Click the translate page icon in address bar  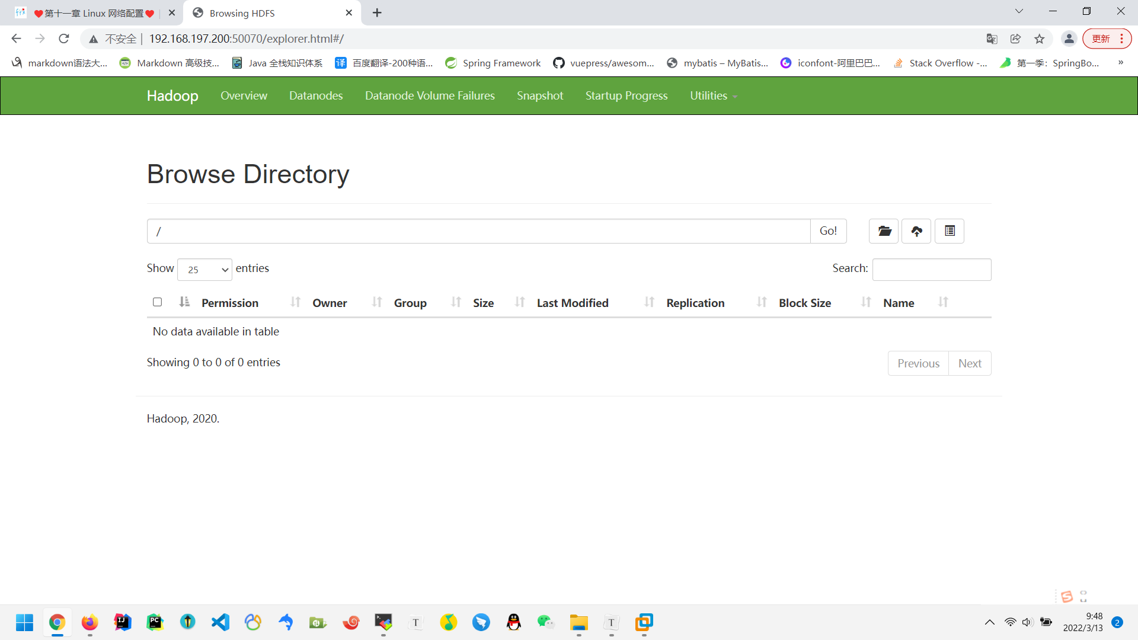[992, 39]
